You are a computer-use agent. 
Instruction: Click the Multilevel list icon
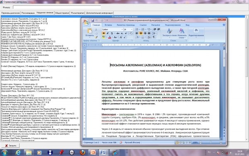coord(149,30)
